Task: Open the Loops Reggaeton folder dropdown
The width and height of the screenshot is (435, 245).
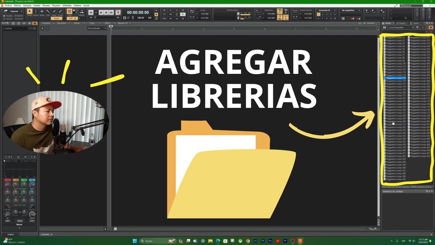Action: (401, 27)
